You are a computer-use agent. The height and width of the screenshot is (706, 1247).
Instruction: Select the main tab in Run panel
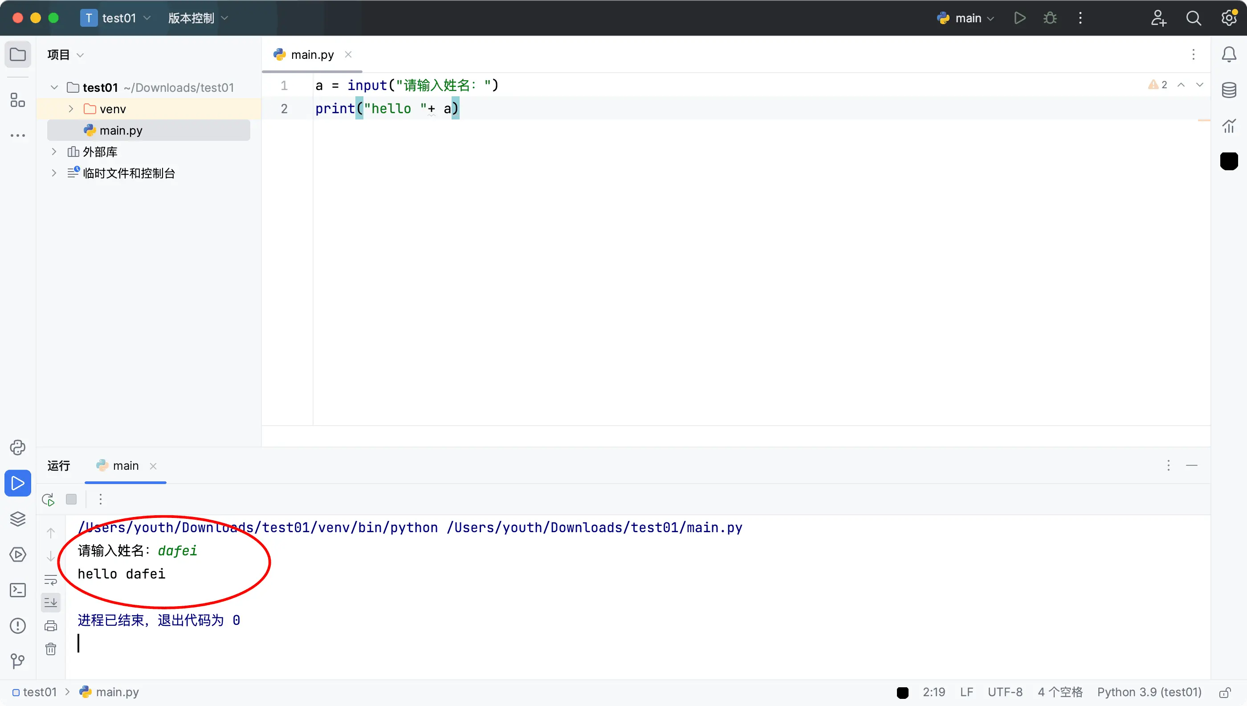(125, 466)
